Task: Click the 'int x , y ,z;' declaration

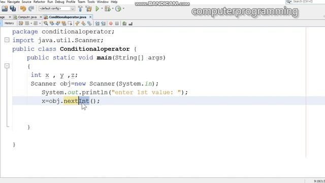Action: [54, 75]
